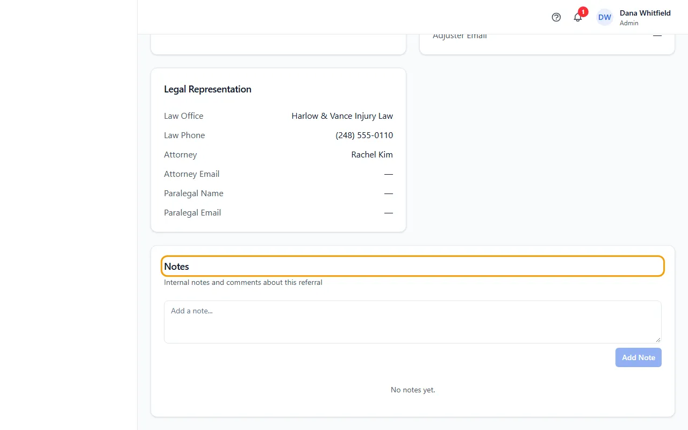Click the note textarea resize grip
The width and height of the screenshot is (688, 430).
(658, 340)
